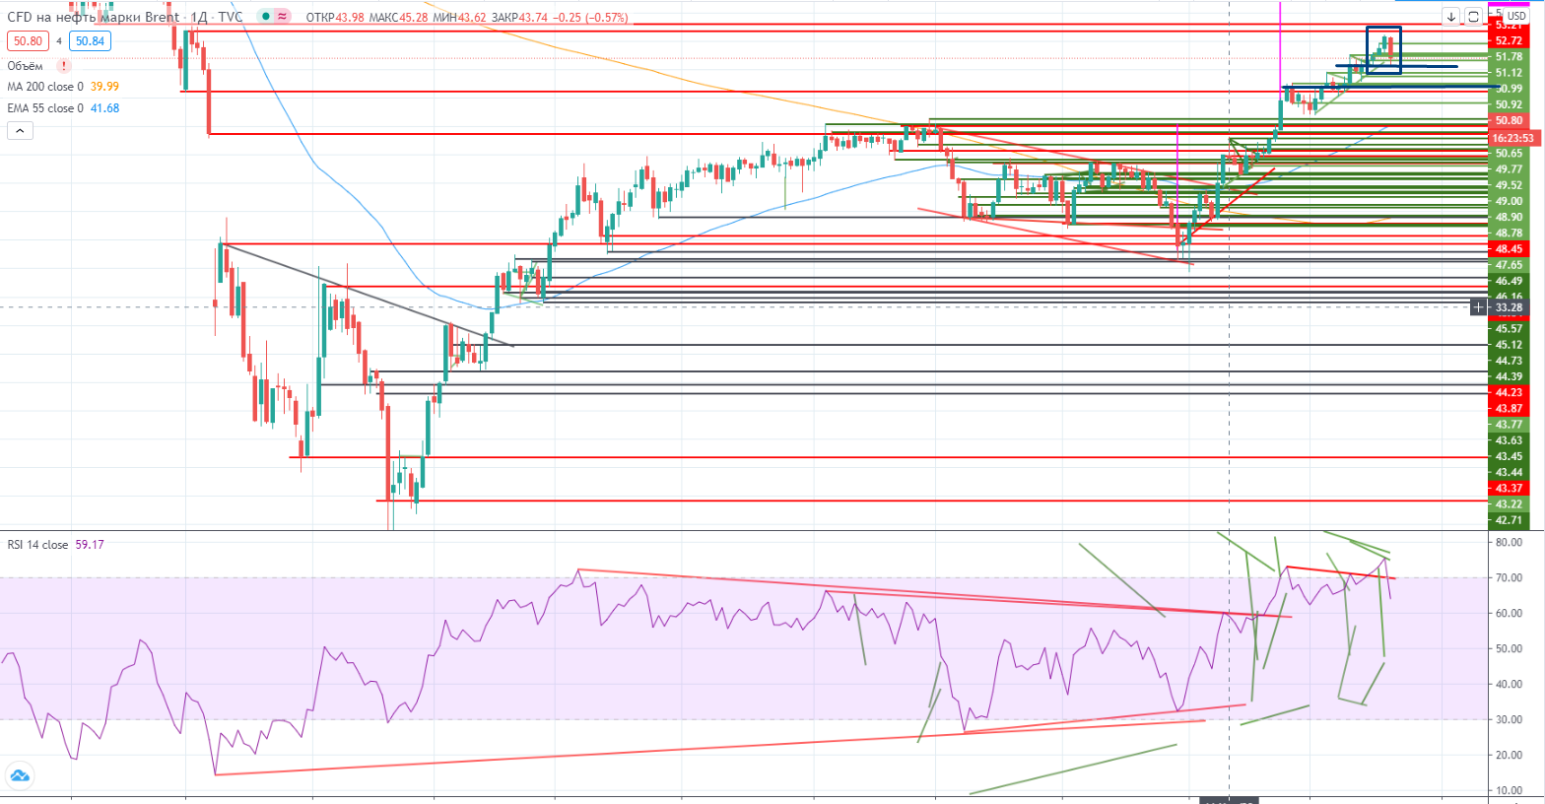Click the down-arrow button near the price scale
This screenshot has height=804, width=1545.
tap(1450, 17)
